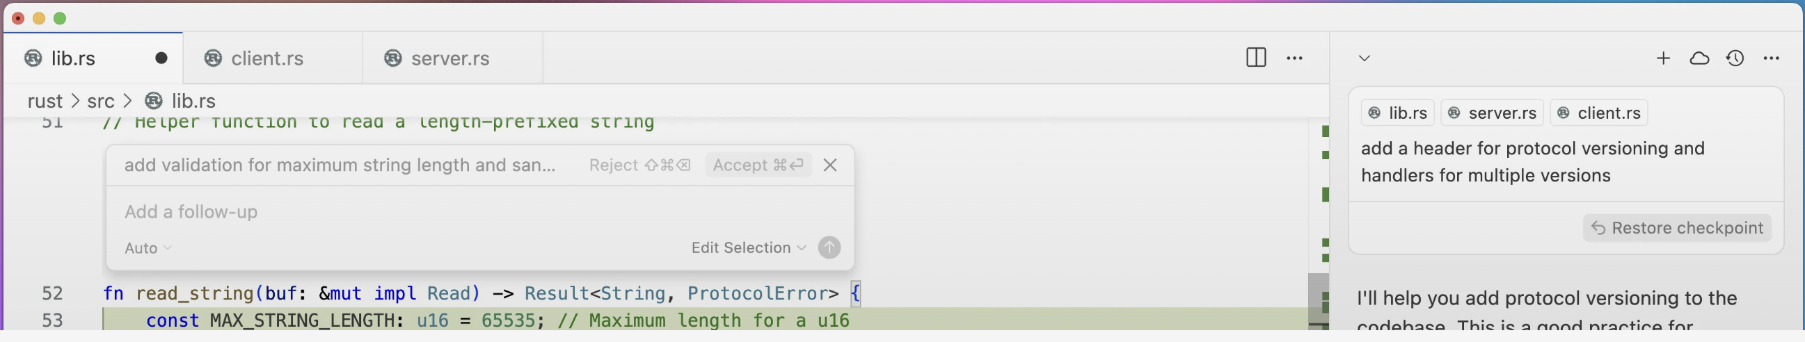Submit follow-up with arrow send button
This screenshot has height=342, width=1805.
(x=829, y=247)
